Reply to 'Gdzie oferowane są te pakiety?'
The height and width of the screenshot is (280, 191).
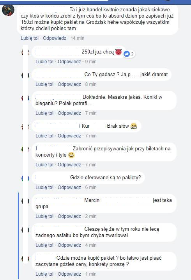pos(69,187)
